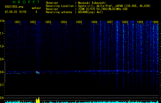Click the 1854 time marker

pos(63,22)
